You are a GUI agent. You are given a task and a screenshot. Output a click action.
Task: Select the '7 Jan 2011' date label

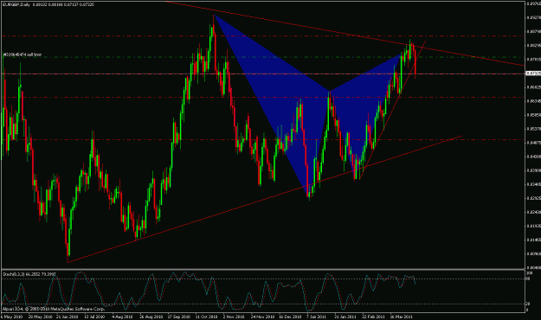[x=316, y=317]
